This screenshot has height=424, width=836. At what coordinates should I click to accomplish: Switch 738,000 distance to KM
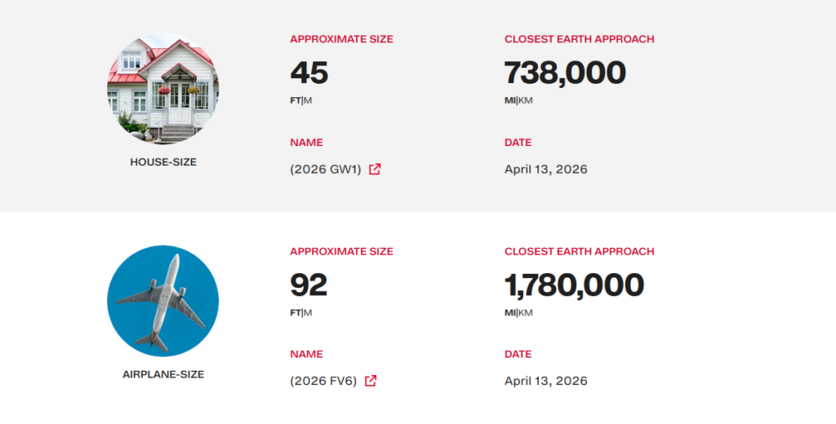click(x=527, y=100)
